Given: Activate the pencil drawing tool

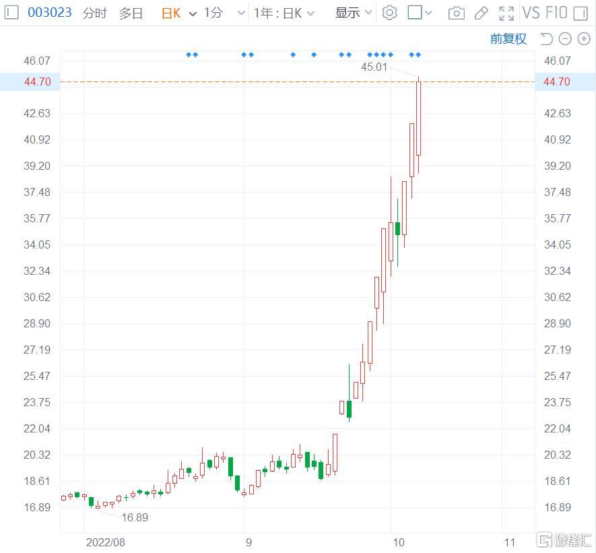Looking at the screenshot, I should [482, 13].
